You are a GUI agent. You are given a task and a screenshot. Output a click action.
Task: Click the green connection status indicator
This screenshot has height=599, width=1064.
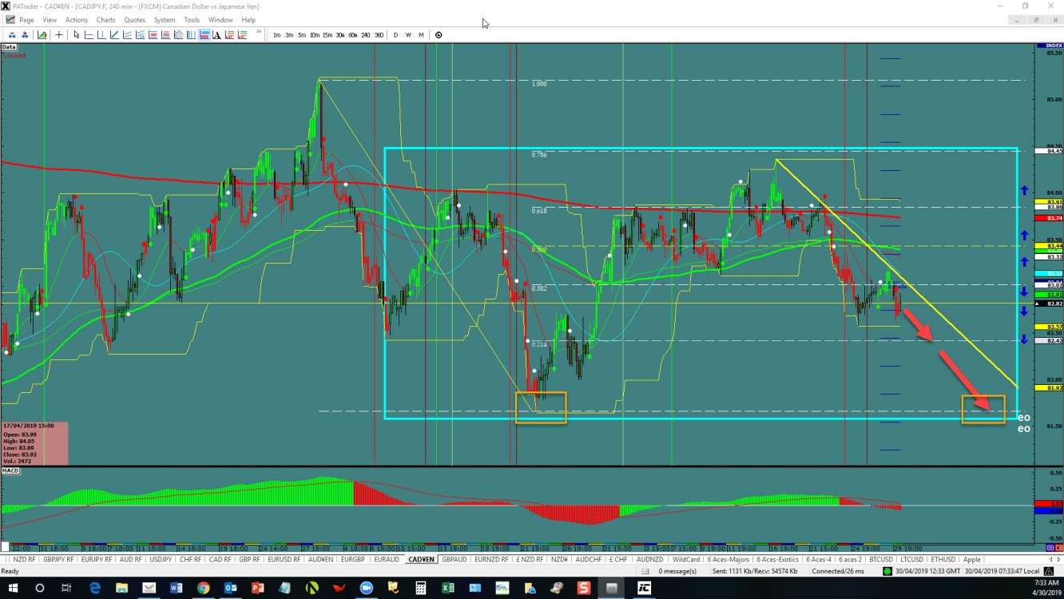coord(887,571)
